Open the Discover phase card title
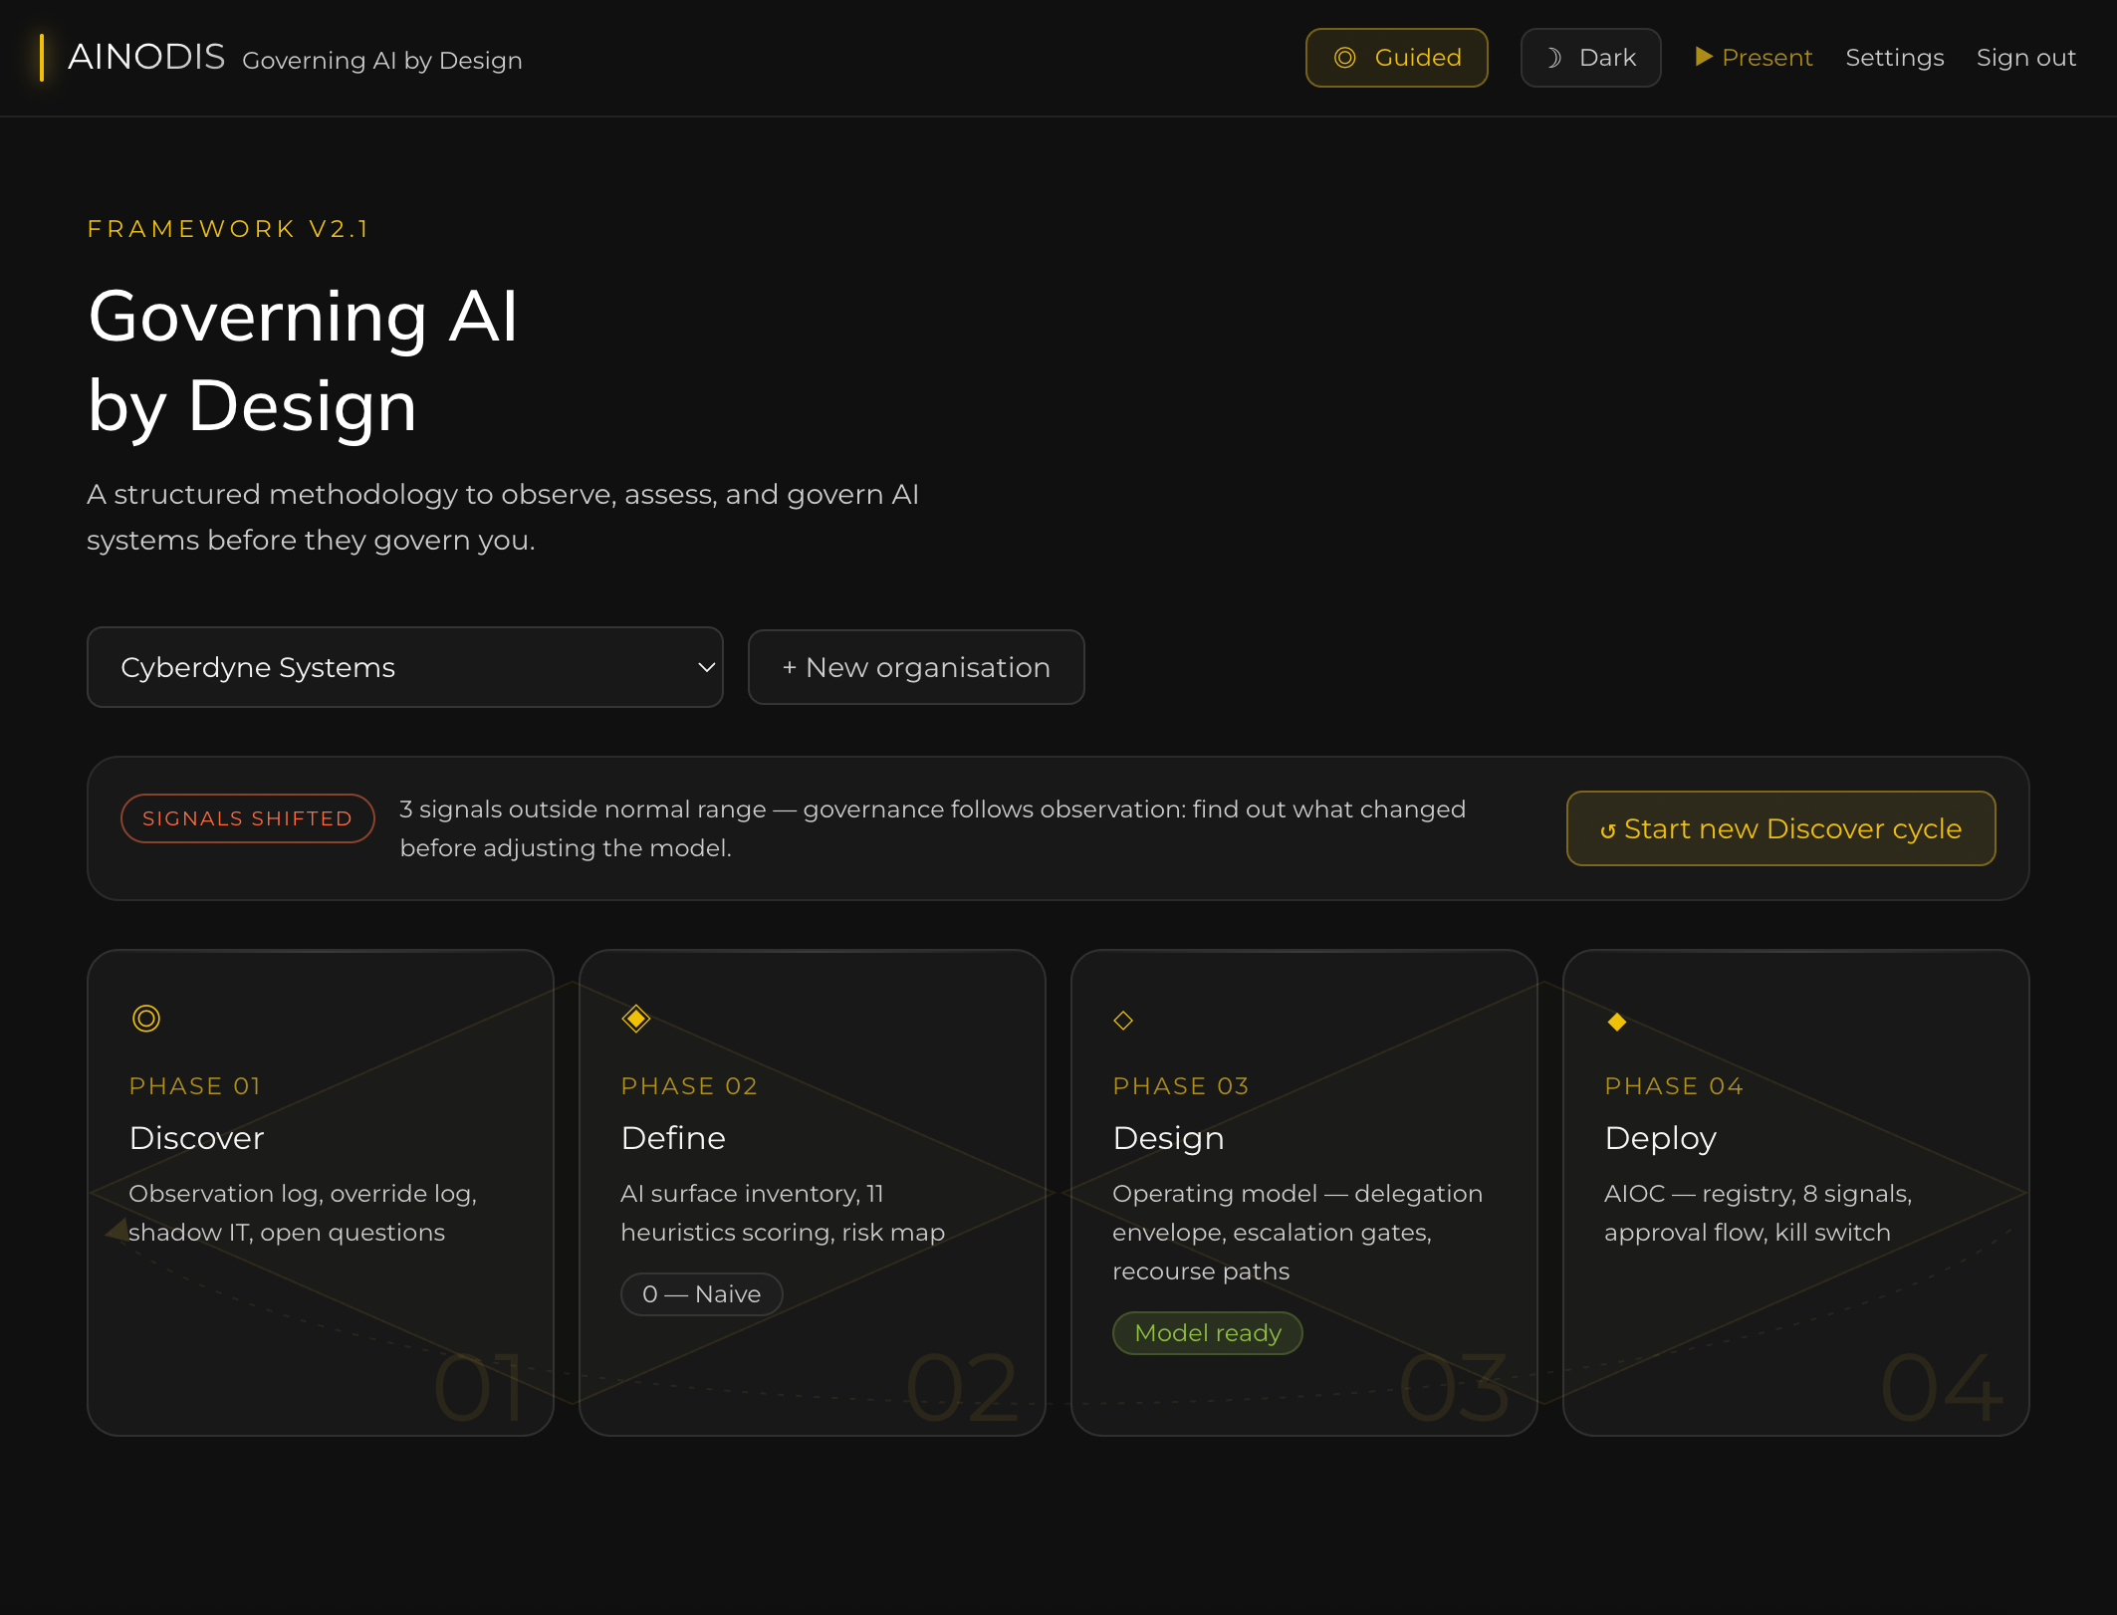Screen dimensions: 2117x1615 196,1138
